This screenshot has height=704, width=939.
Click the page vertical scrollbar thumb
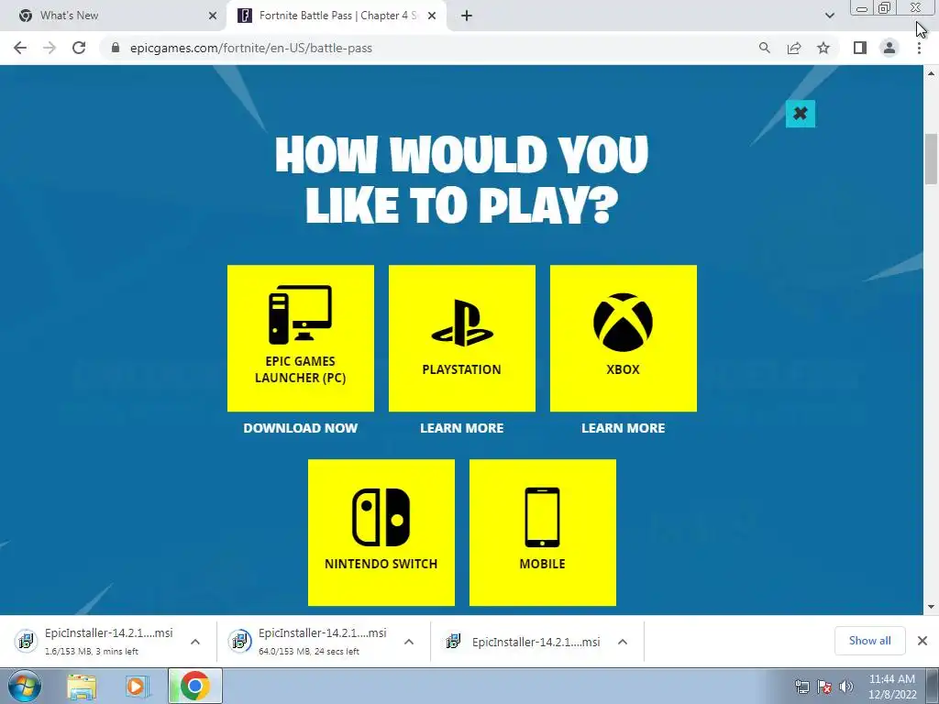[x=931, y=159]
